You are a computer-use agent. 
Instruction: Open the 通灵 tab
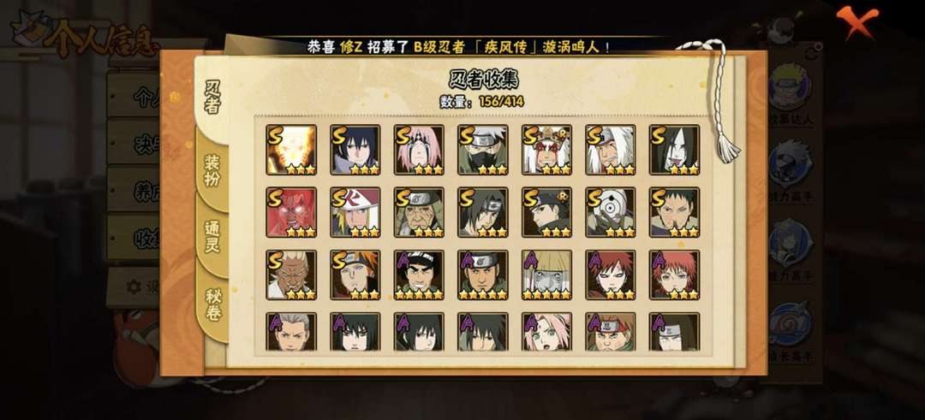pyautogui.click(x=212, y=236)
